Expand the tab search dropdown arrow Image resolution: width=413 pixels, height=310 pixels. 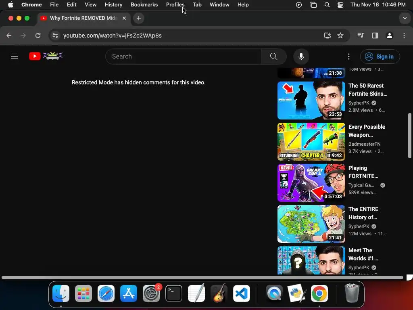pyautogui.click(x=405, y=18)
